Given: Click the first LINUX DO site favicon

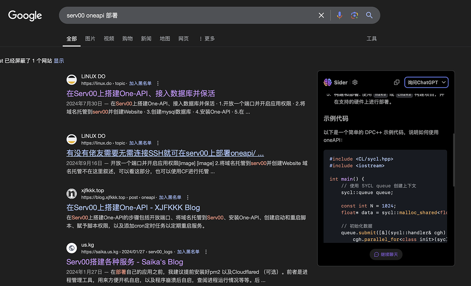Looking at the screenshot, I should coord(71,80).
